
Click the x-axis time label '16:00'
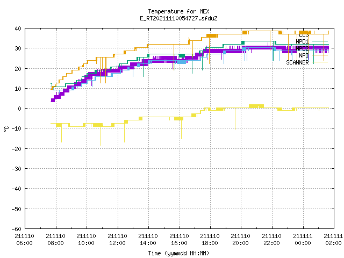180,243
